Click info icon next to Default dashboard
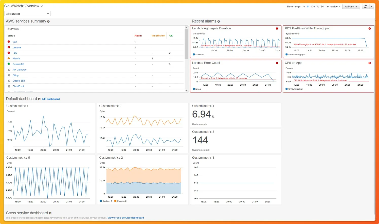This screenshot has width=379, height=224. (x=39, y=99)
